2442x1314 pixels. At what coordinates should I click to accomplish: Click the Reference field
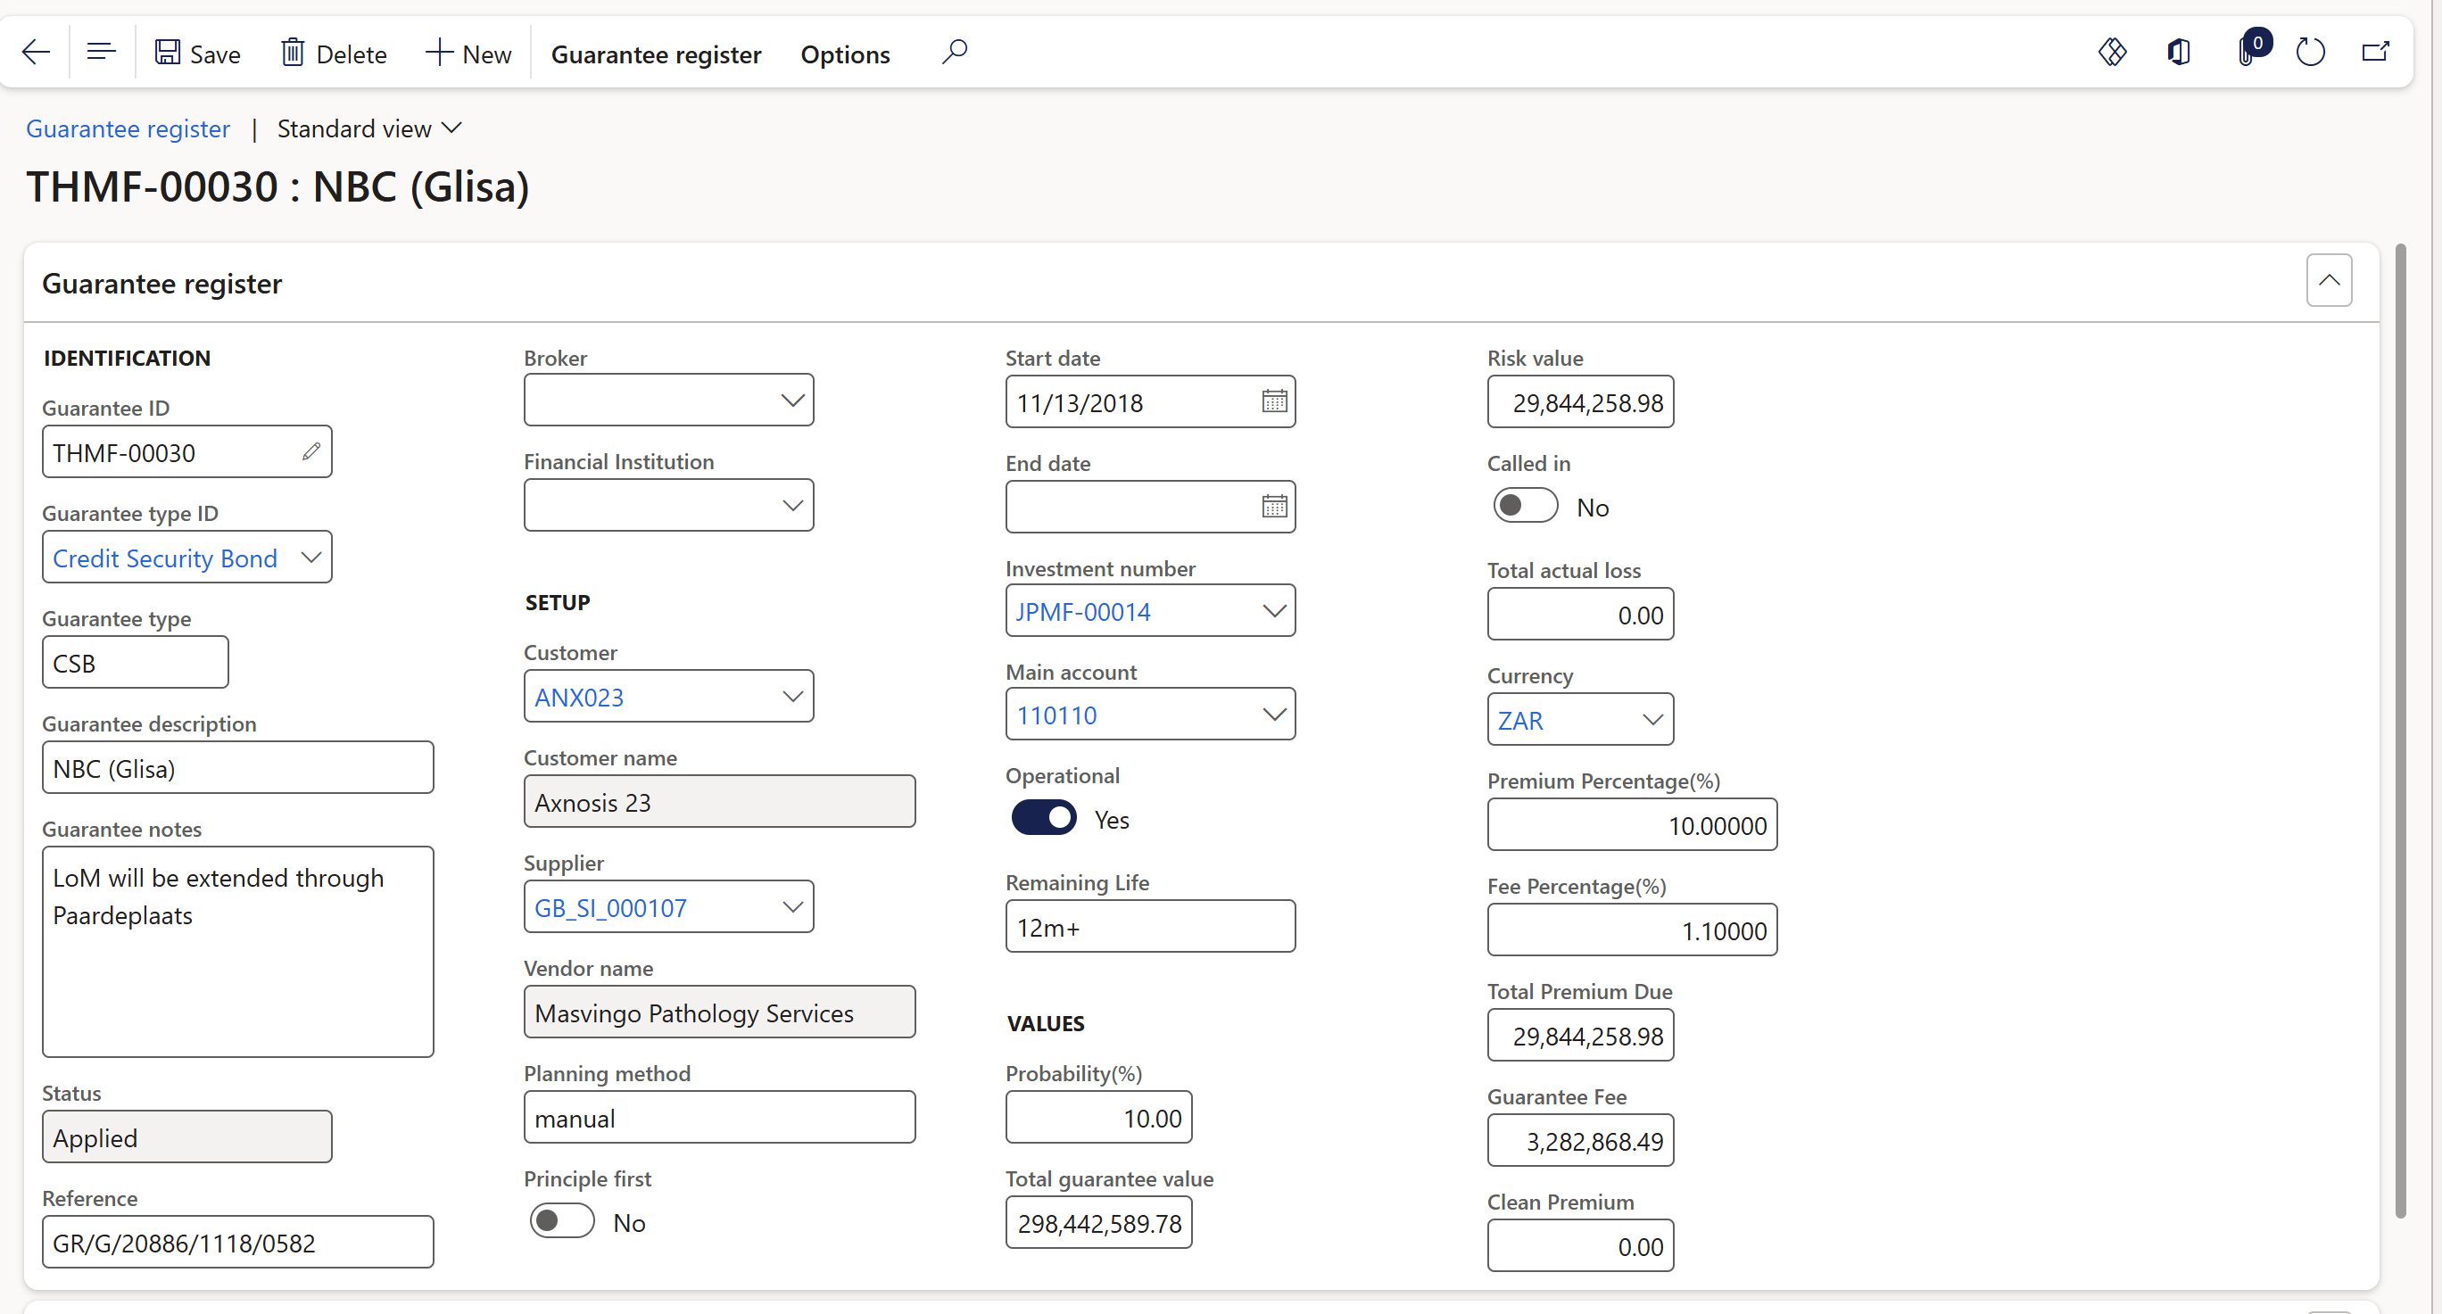click(238, 1242)
